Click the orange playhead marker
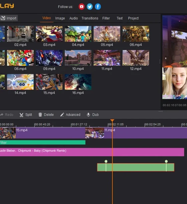 [112, 120]
